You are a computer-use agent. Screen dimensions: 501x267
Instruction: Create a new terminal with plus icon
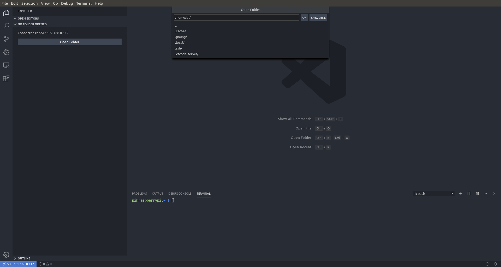461,194
